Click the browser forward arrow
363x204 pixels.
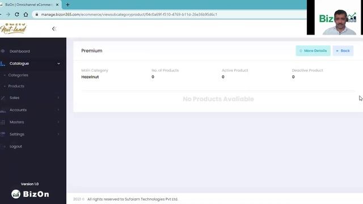[x=8, y=14]
